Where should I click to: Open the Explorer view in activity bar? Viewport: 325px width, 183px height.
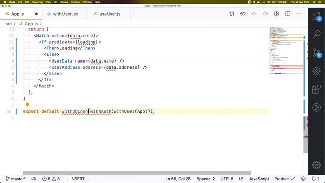(316, 16)
